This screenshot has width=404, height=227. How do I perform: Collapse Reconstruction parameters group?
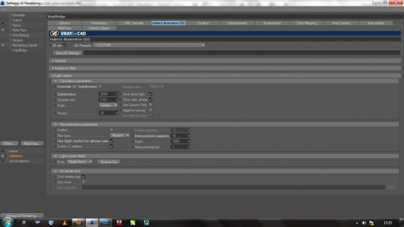56,124
